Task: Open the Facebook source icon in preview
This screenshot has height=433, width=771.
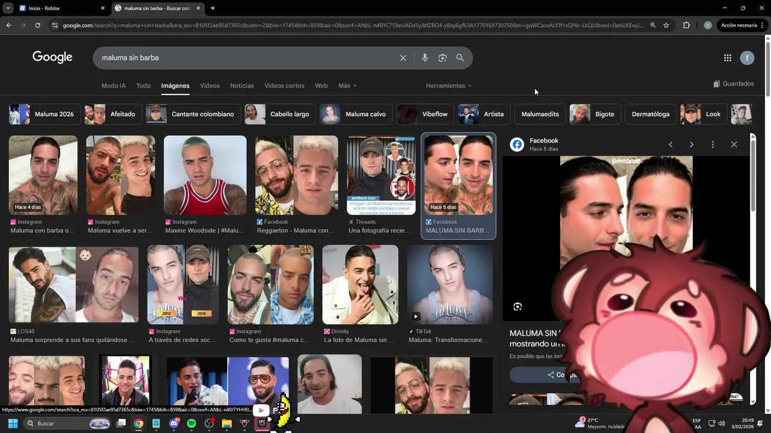Action: coord(517,144)
